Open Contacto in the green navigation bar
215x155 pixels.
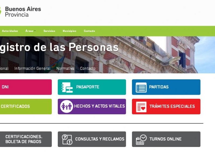89,31
